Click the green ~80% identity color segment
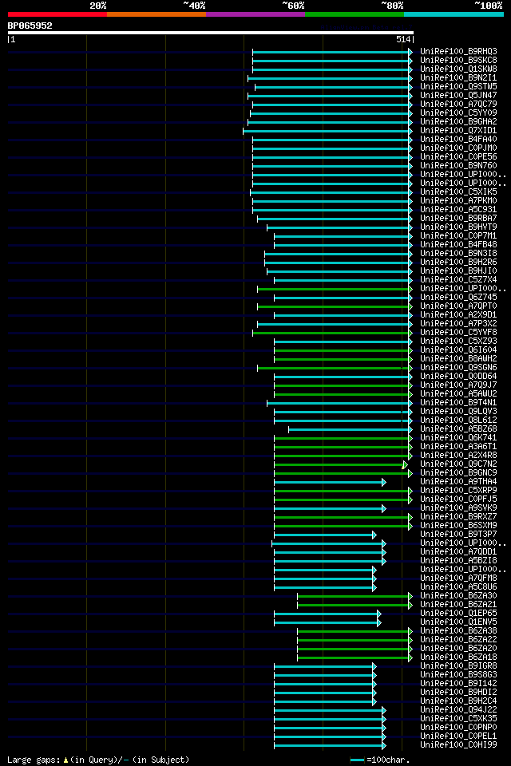511x766 pixels. coord(355,14)
